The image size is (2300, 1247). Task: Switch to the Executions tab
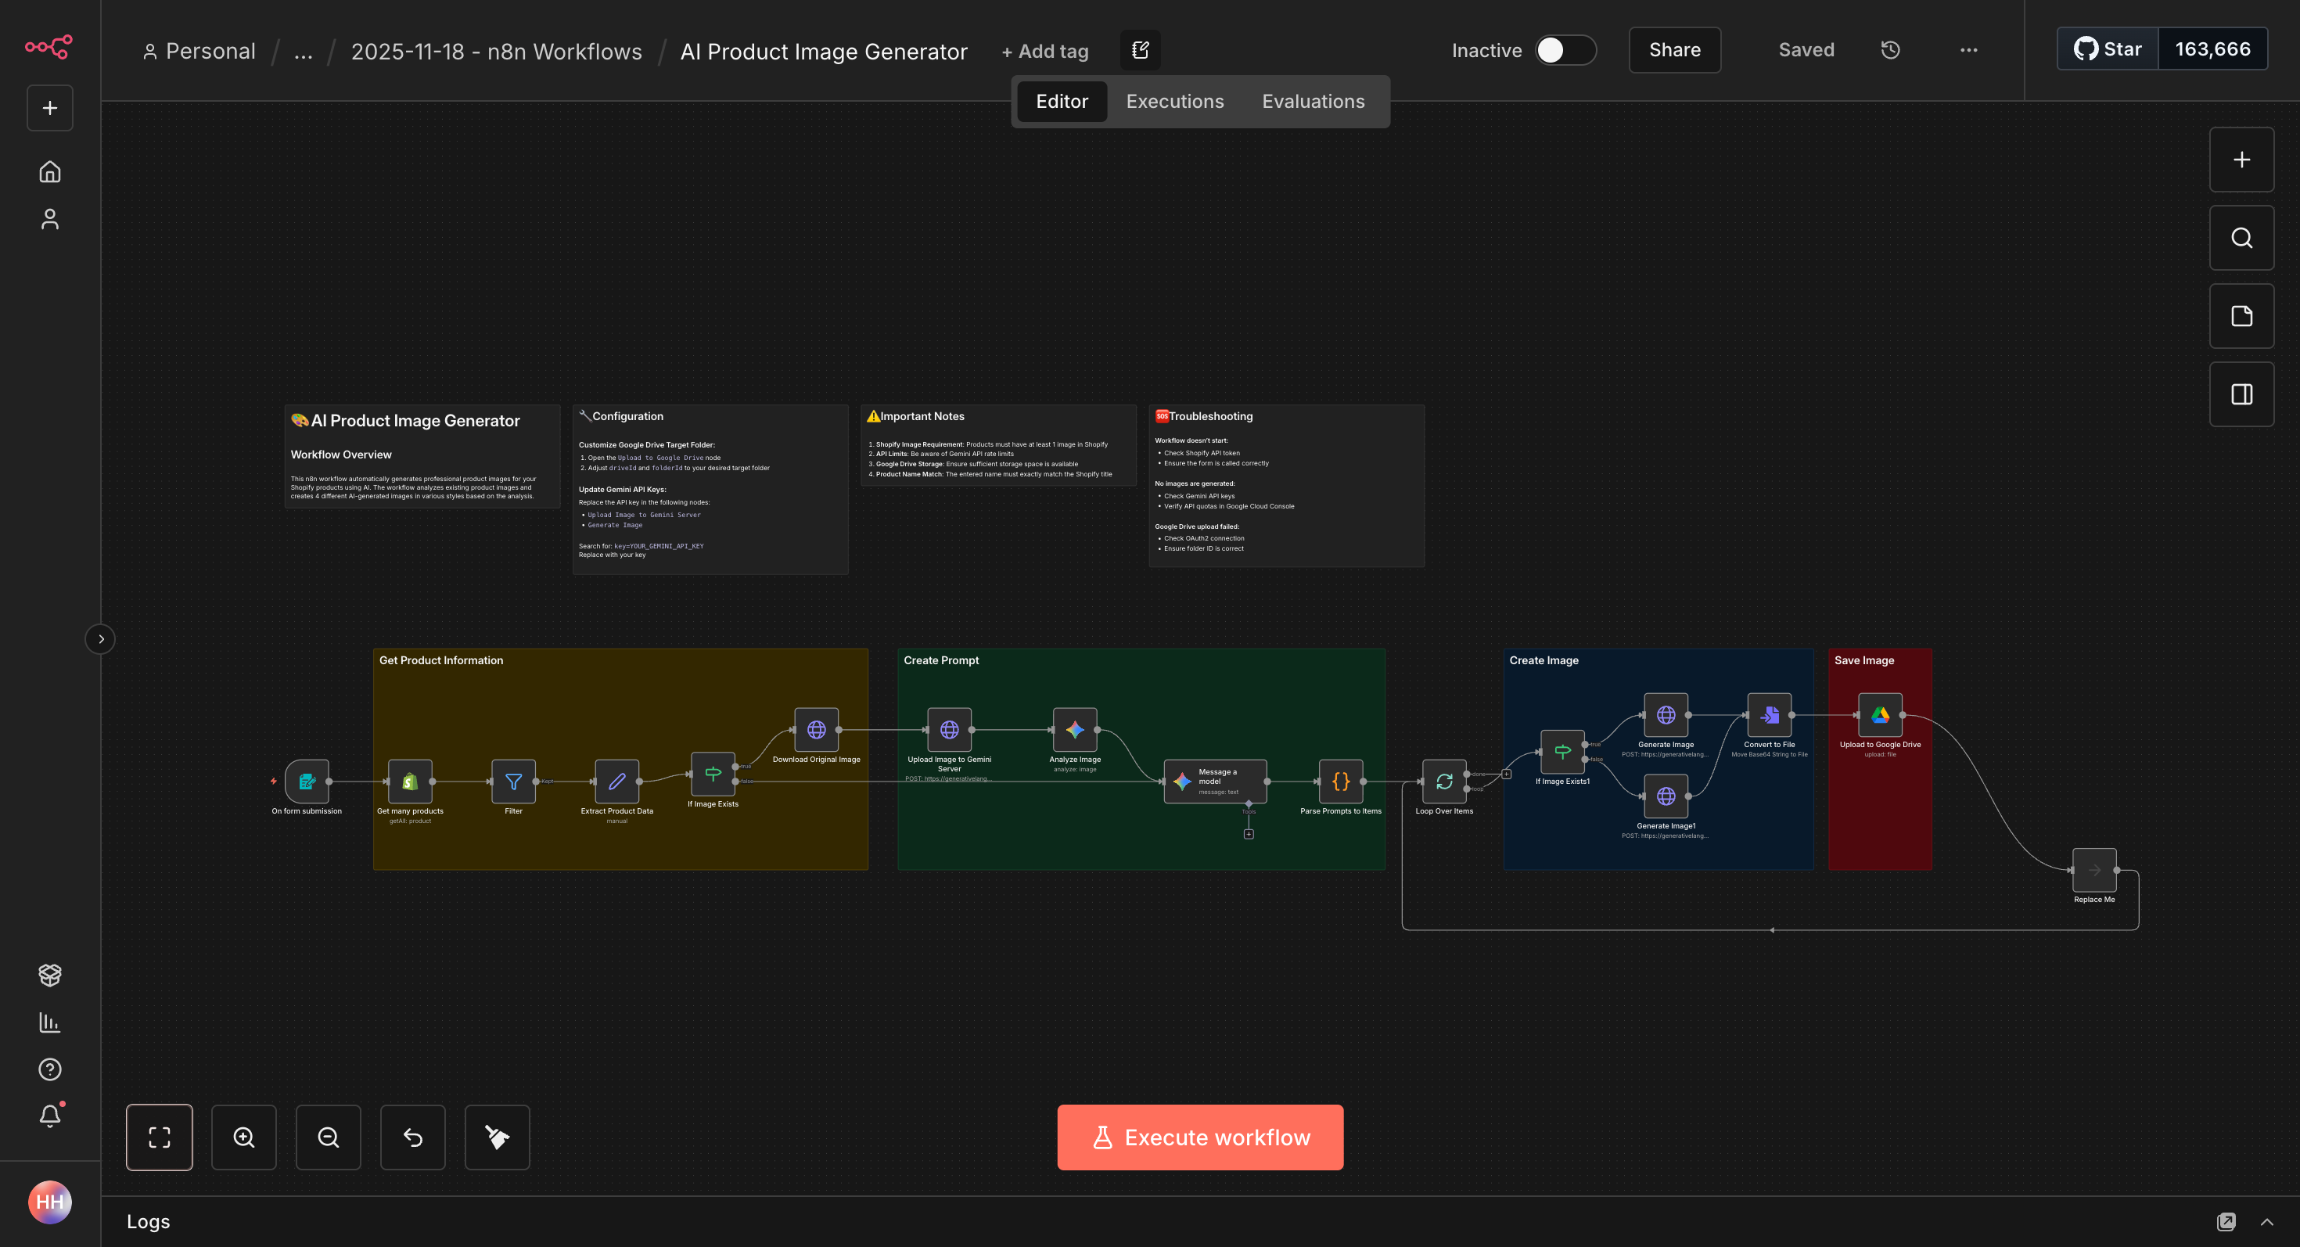coord(1174,102)
